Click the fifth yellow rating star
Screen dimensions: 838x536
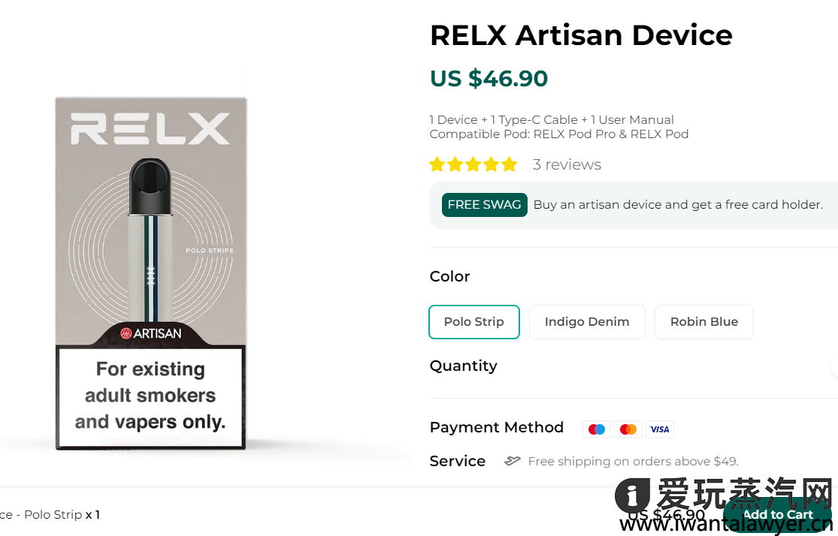[510, 164]
